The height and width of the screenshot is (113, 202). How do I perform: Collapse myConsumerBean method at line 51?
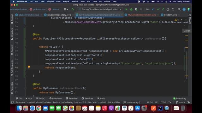click(25, 88)
